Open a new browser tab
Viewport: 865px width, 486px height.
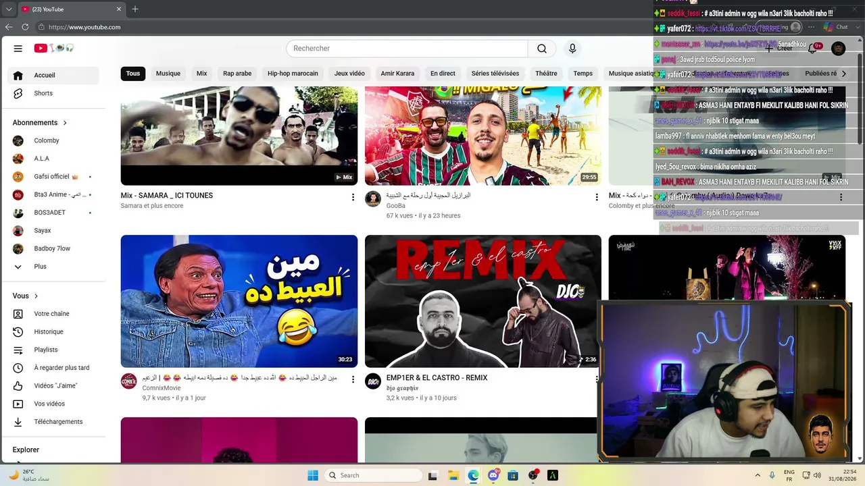tap(135, 9)
